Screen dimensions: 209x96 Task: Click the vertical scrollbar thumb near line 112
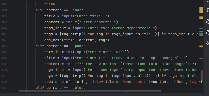point(202,75)
